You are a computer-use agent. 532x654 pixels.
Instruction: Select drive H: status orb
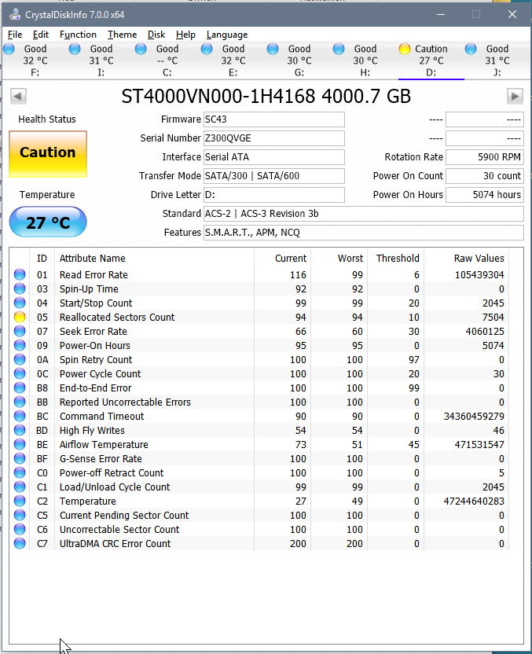point(339,49)
